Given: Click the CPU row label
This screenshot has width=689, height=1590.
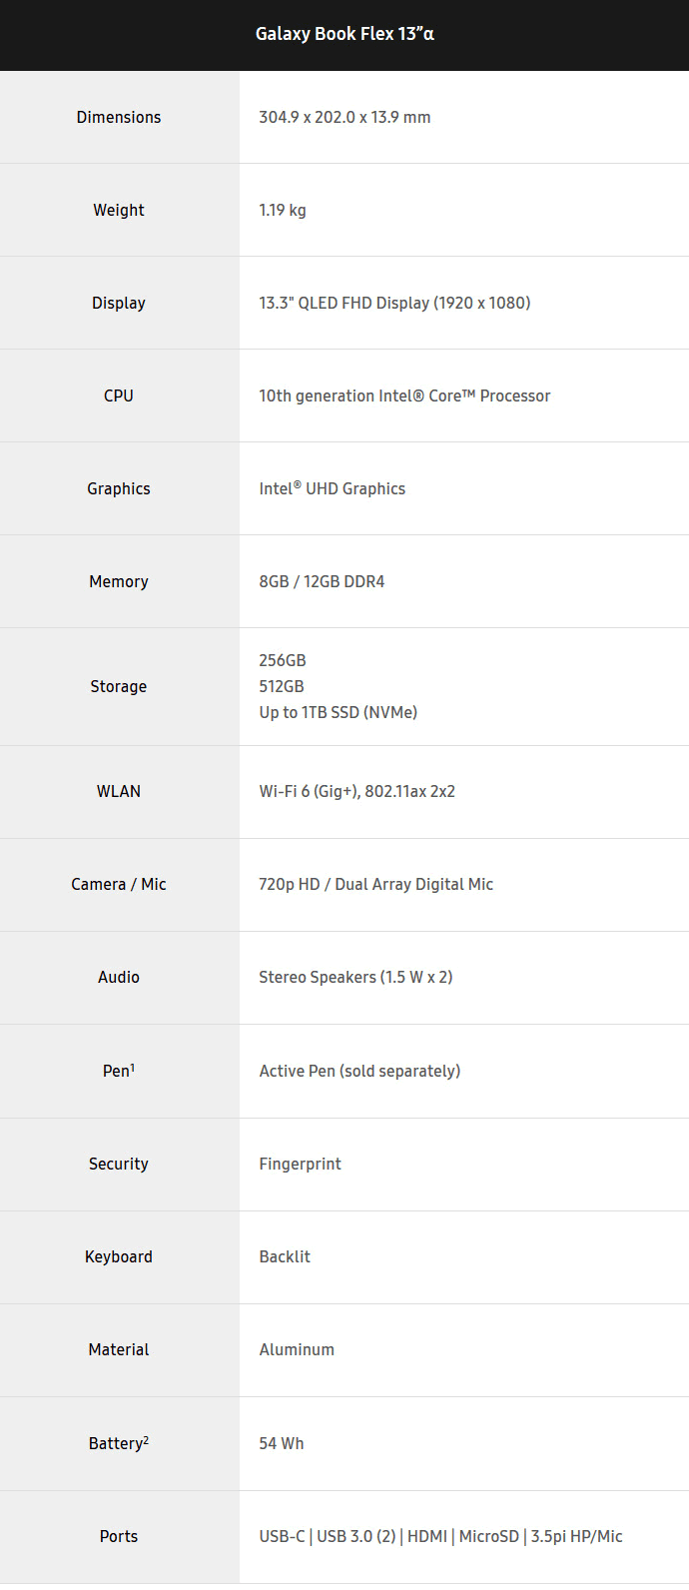Looking at the screenshot, I should tap(119, 396).
